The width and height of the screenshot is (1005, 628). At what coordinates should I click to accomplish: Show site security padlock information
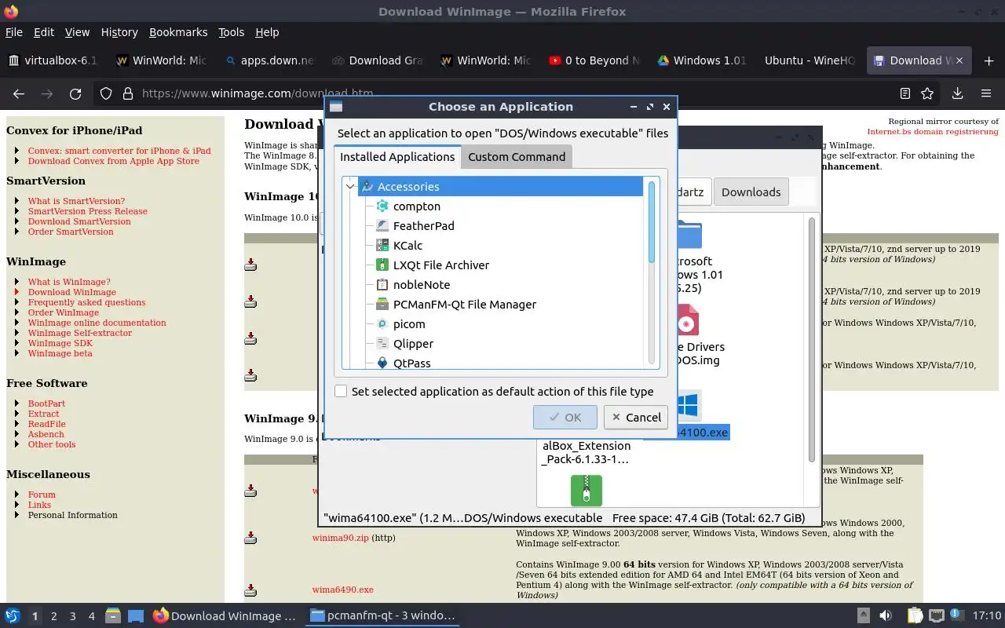pyautogui.click(x=127, y=93)
